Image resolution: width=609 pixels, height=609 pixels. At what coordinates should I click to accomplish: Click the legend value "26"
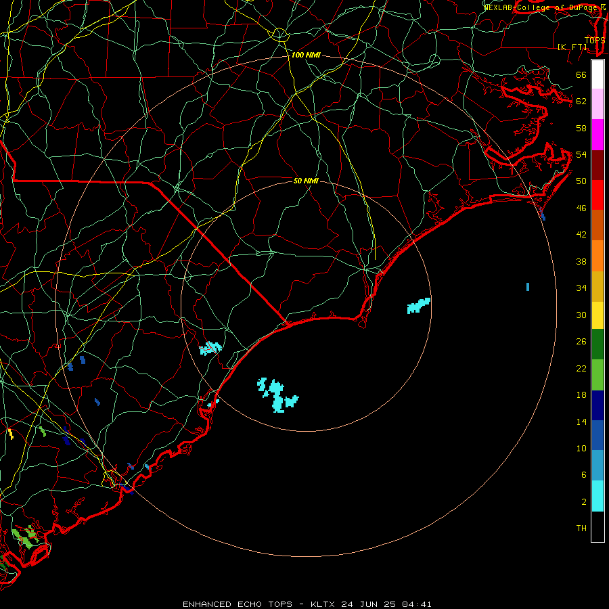pyautogui.click(x=581, y=342)
